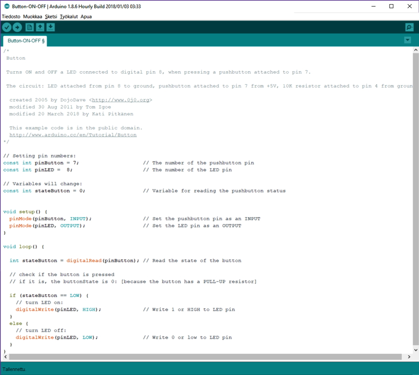The width and height of the screenshot is (419, 375).
Task: Click the 'Tallennettu.' status message
Action: (14, 369)
